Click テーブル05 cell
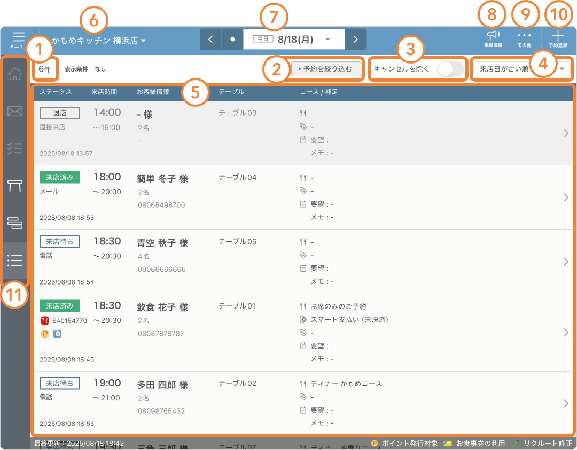Image resolution: width=577 pixels, height=450 pixels. click(x=237, y=241)
